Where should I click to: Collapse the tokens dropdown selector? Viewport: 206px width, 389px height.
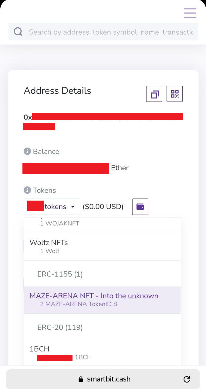click(x=52, y=207)
